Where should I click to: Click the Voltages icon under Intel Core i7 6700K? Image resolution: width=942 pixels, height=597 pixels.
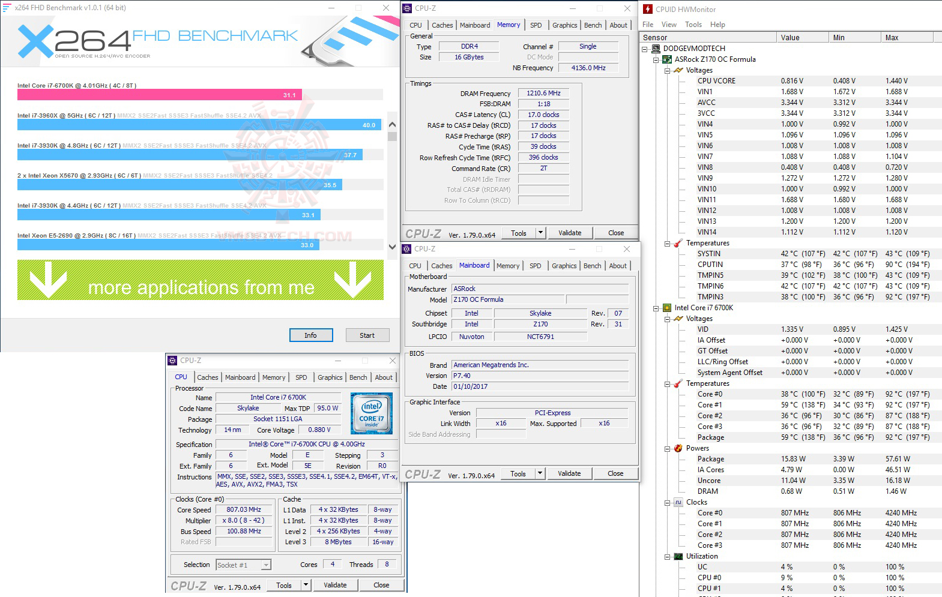[678, 319]
